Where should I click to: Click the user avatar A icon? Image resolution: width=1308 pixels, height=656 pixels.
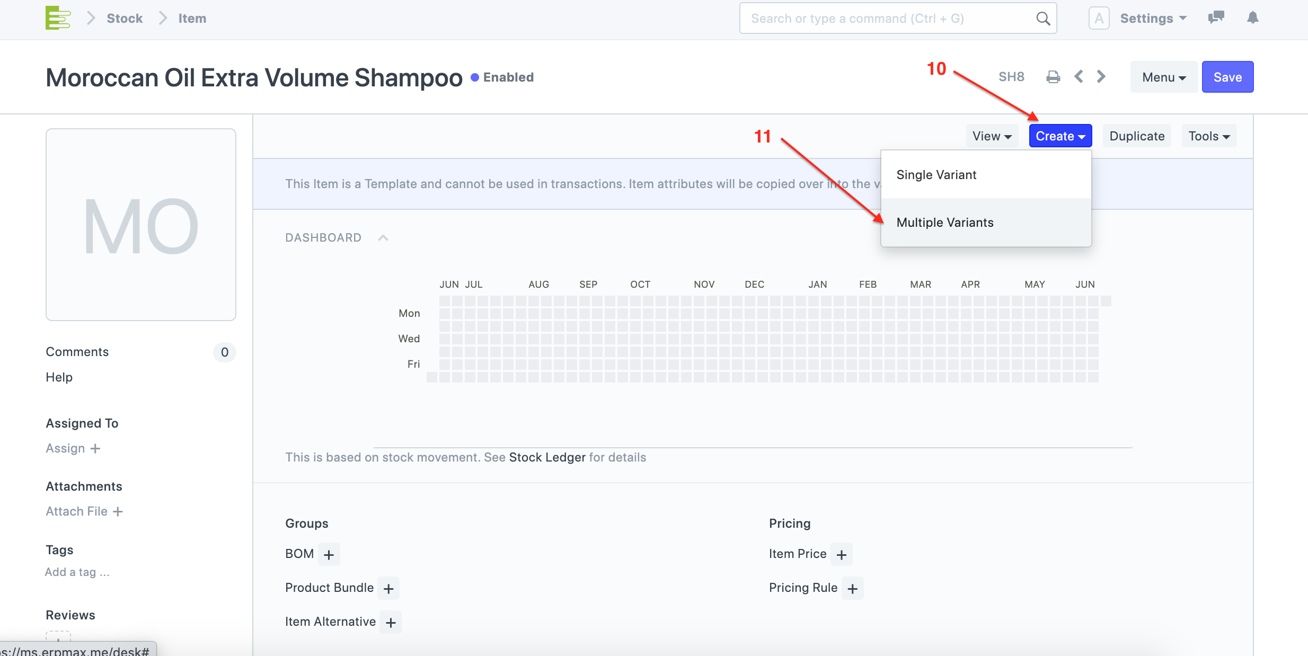pos(1099,19)
